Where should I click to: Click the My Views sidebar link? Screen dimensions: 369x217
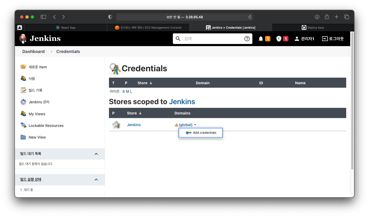[x=37, y=114]
